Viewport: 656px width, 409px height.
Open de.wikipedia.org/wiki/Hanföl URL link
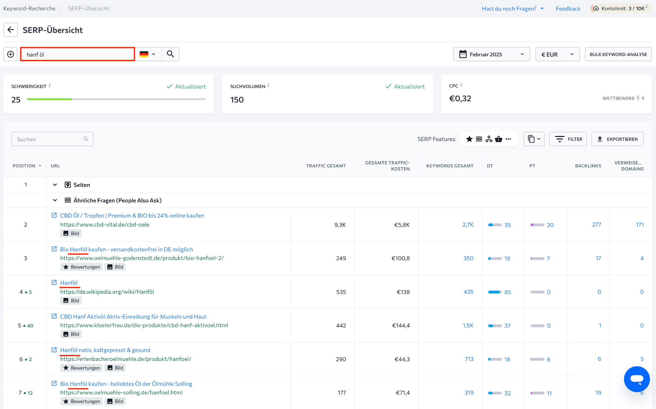coord(107,292)
